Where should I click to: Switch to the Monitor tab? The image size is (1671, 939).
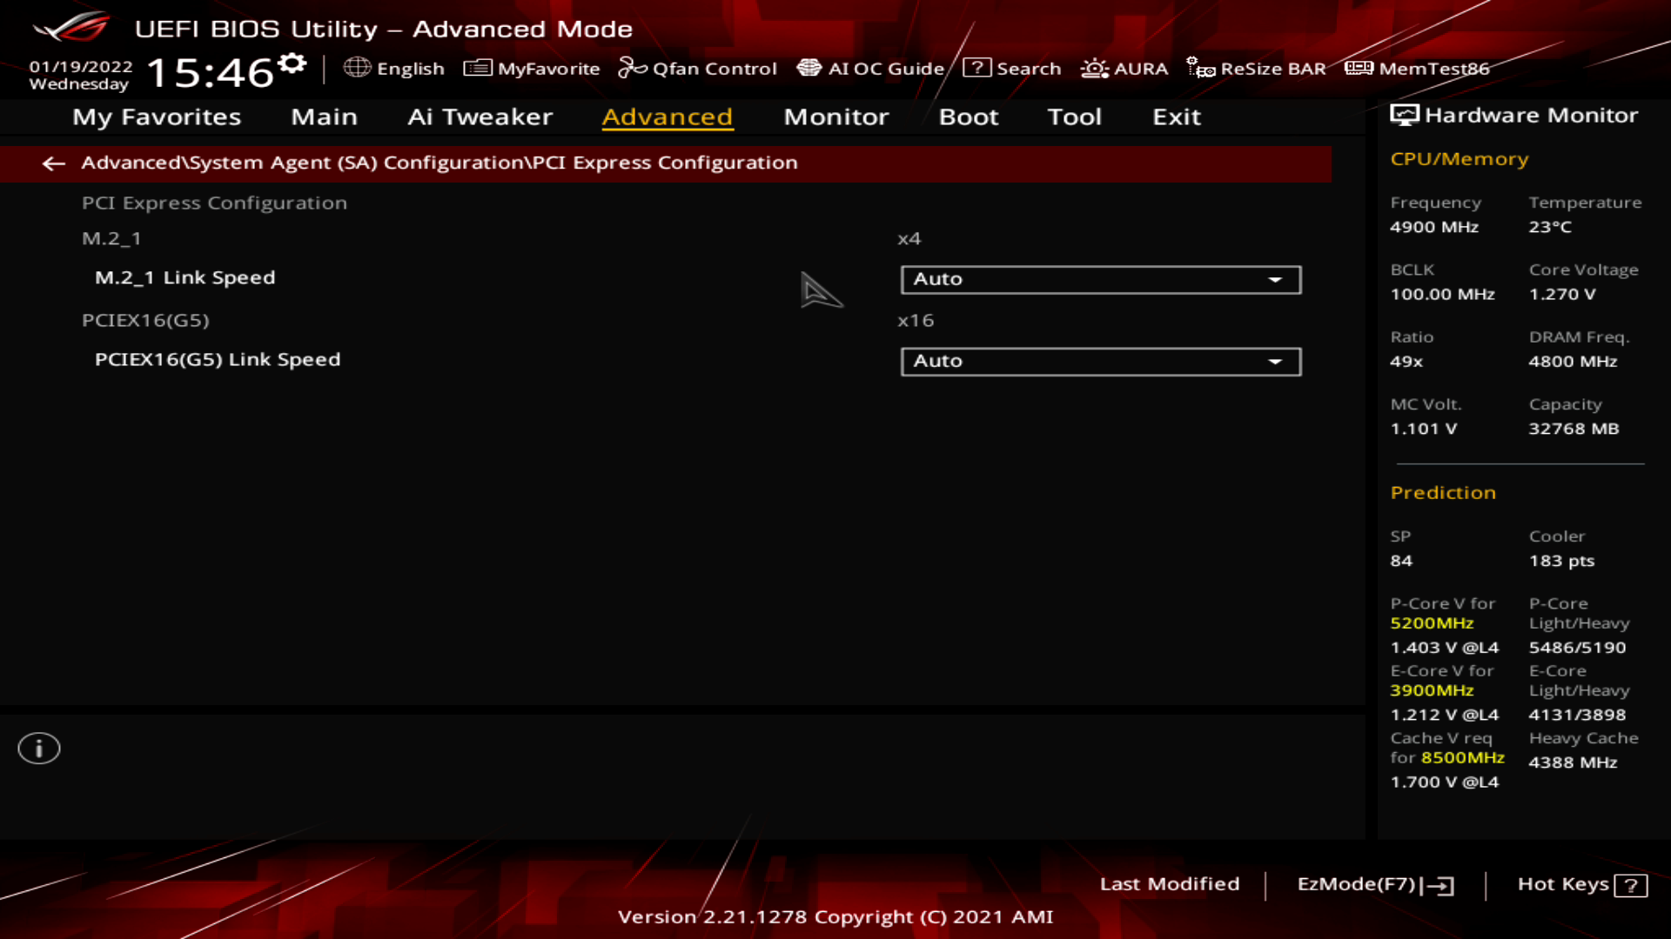835,117
